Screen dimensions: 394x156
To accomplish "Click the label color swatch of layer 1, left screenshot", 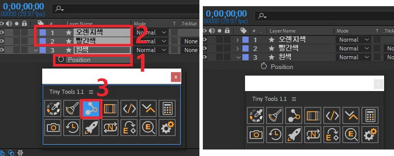I will pyautogui.click(x=43, y=33).
